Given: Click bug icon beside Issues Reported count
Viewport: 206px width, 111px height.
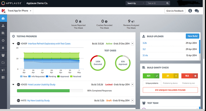Looking at the screenshot, I should coord(80,21).
